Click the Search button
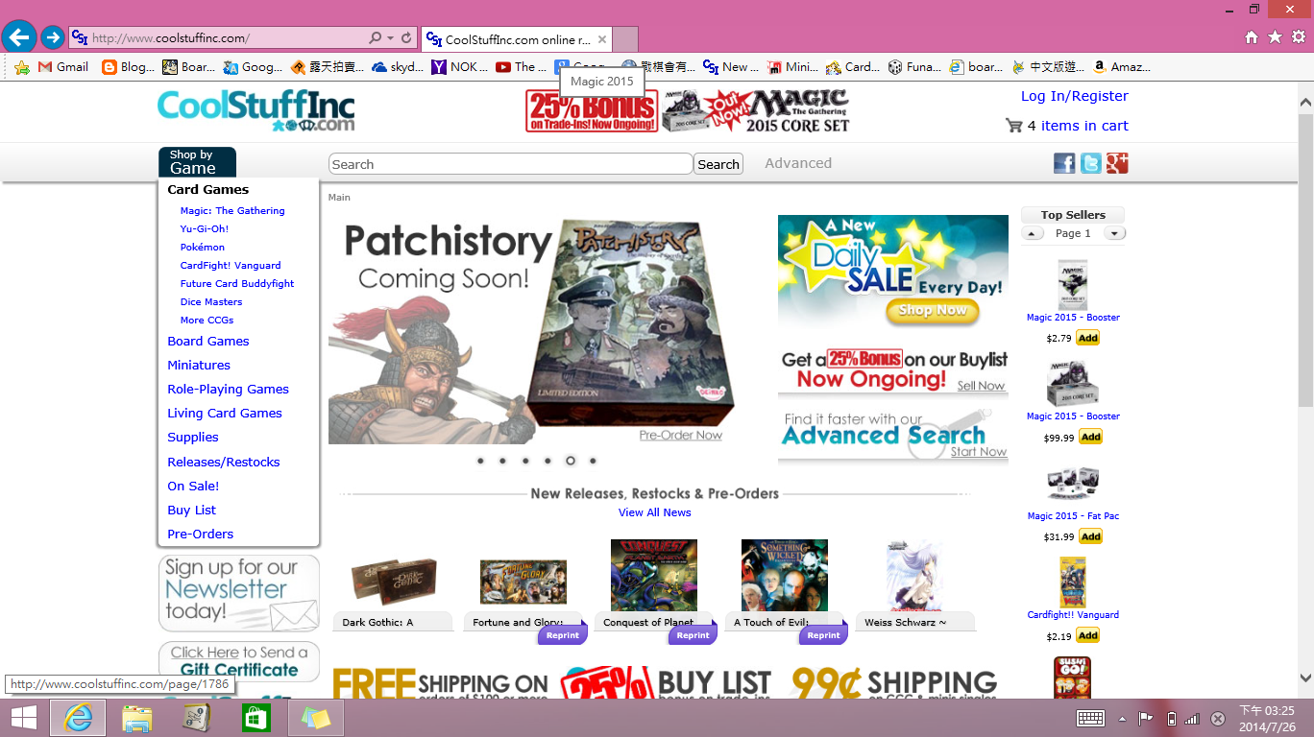The height and width of the screenshot is (737, 1314). click(x=718, y=164)
